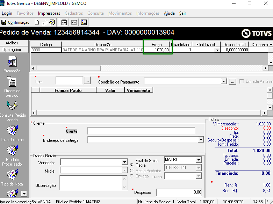The width and height of the screenshot is (273, 204).
Task: Click the Totvs Gemco app icon in the title bar
Action: click(x=2, y=3)
